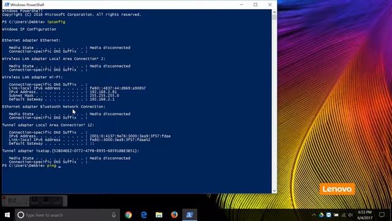The image size is (392, 221).
Task: Maximize the Windows PowerShell window
Action: (255, 4)
